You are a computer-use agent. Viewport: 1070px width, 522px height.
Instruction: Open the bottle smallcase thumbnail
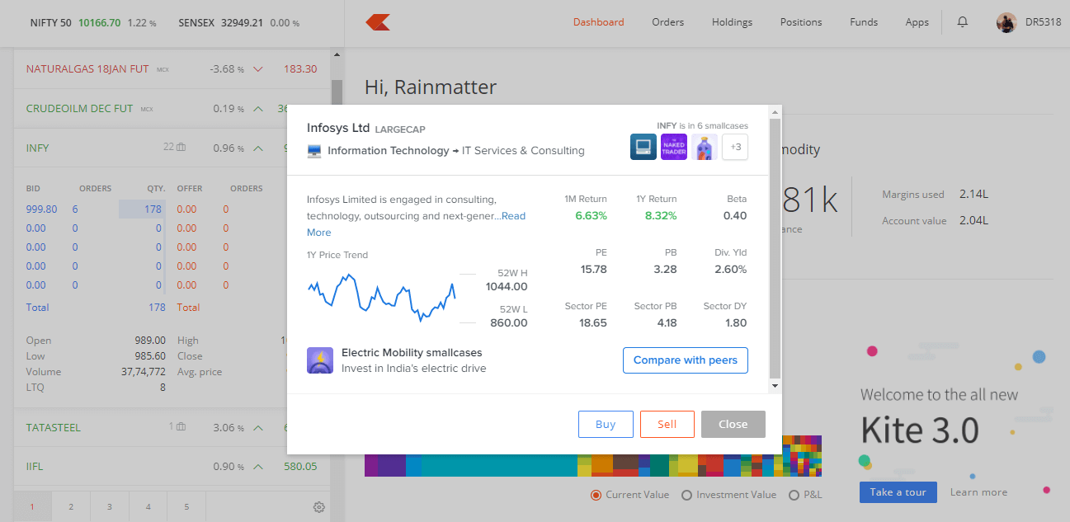tap(704, 147)
